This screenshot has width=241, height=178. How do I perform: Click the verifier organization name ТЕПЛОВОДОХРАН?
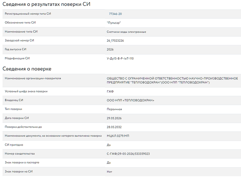tap(172, 80)
